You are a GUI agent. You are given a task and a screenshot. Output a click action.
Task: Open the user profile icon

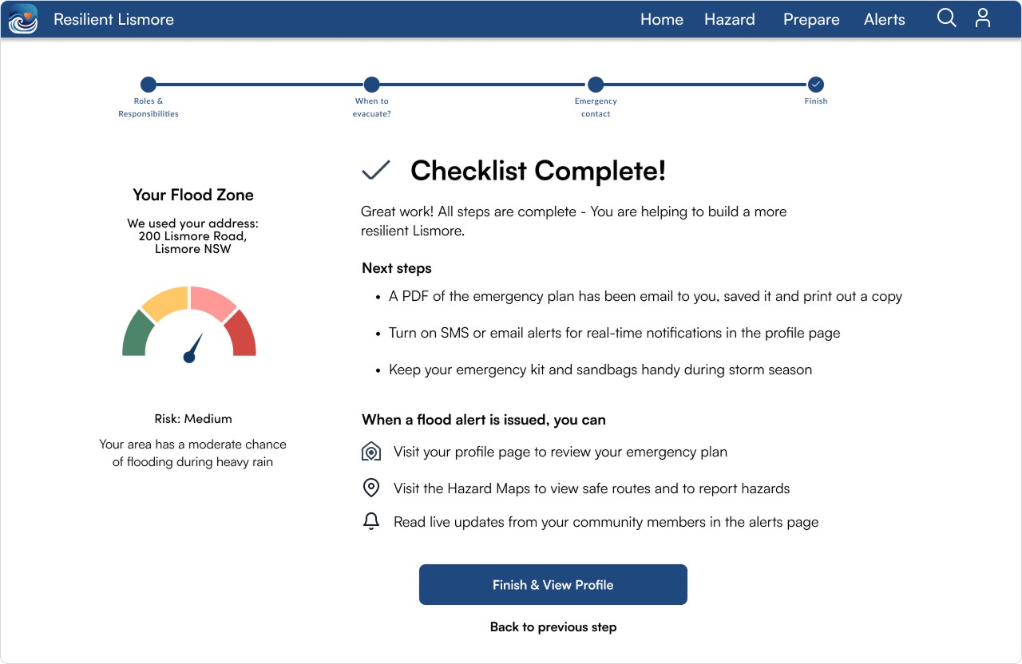coord(983,18)
